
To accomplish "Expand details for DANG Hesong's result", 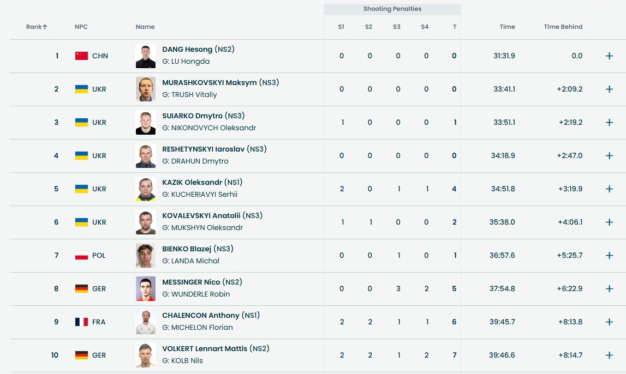I will point(609,56).
